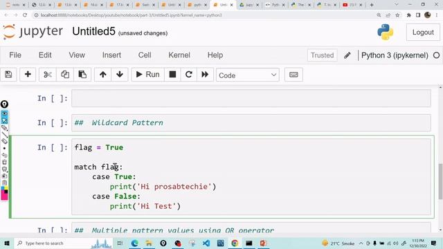Click the undo arrow in the annotation toolbar
The height and width of the screenshot is (249, 443).
(x=4, y=155)
